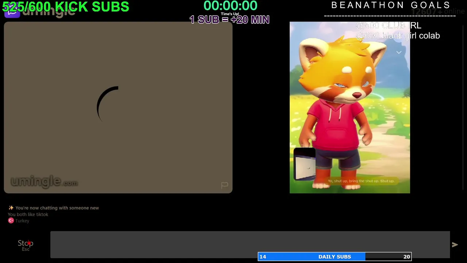Click the chevron down arrow on avatar video
Viewport: 467px width, 263px height.
click(x=399, y=53)
